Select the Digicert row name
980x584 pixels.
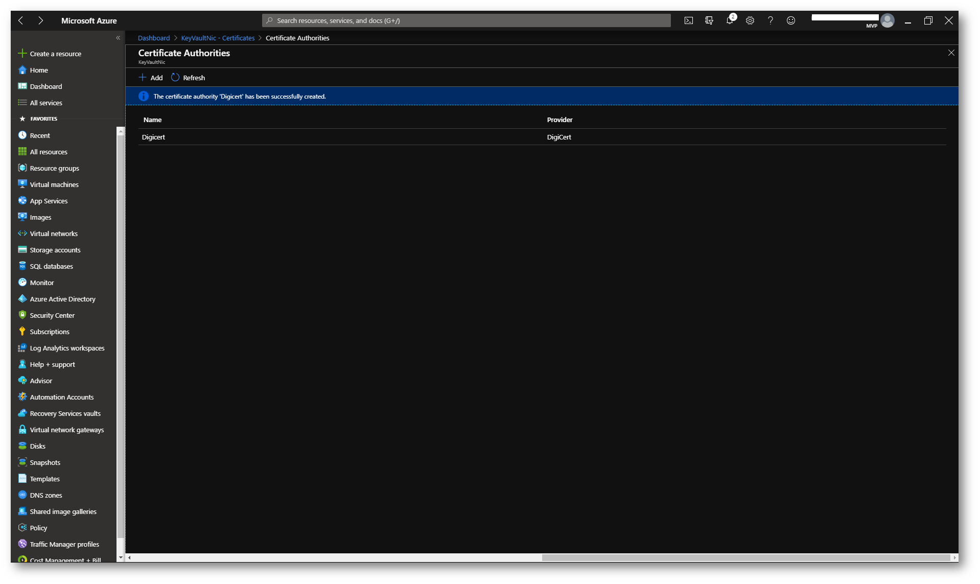[153, 137]
